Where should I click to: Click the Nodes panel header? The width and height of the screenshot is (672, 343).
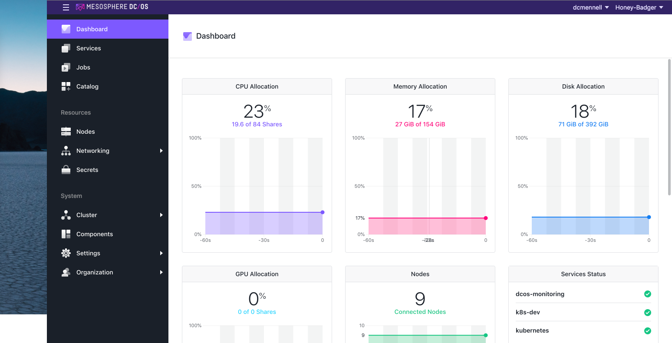point(420,274)
